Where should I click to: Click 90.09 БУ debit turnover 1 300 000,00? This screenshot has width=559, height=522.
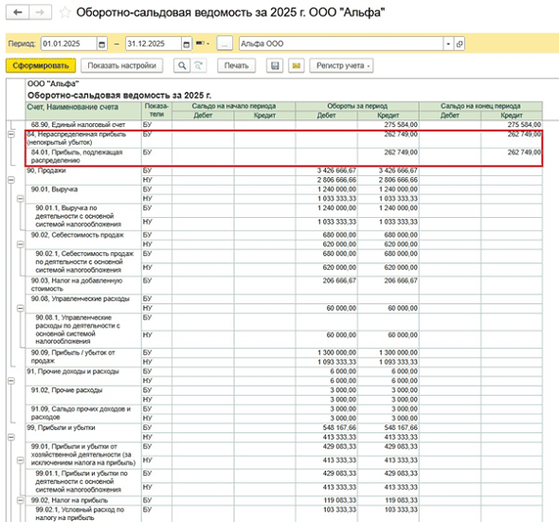pos(327,352)
